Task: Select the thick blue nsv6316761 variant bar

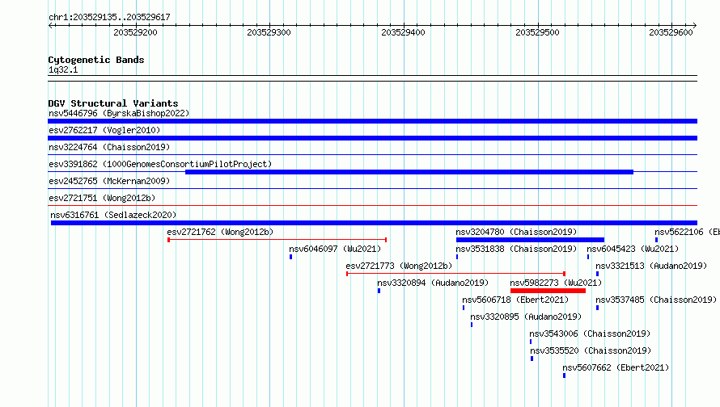Action: 374,223
